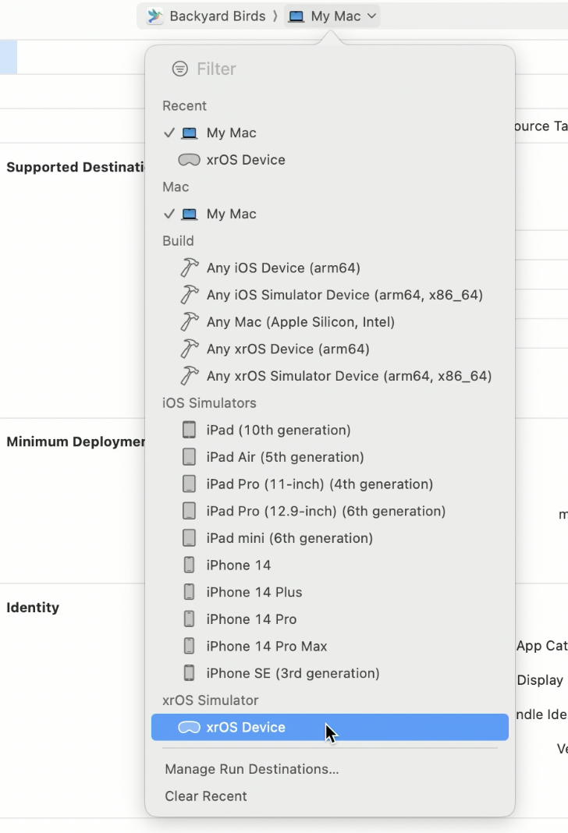
Task: Select xrOS Device under Recent
Action: click(329, 160)
